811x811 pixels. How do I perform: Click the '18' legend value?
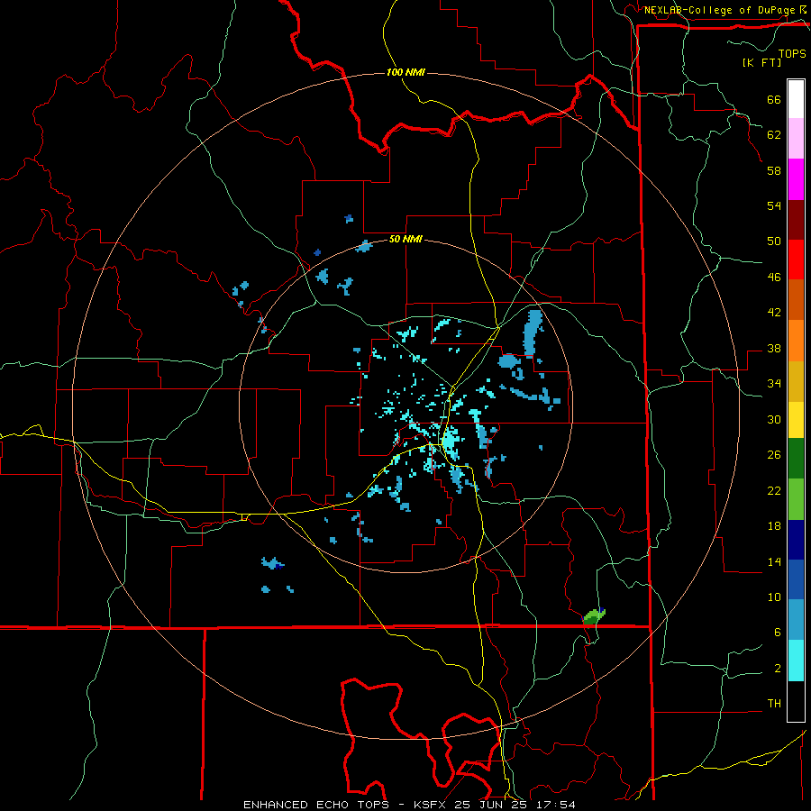coord(774,526)
